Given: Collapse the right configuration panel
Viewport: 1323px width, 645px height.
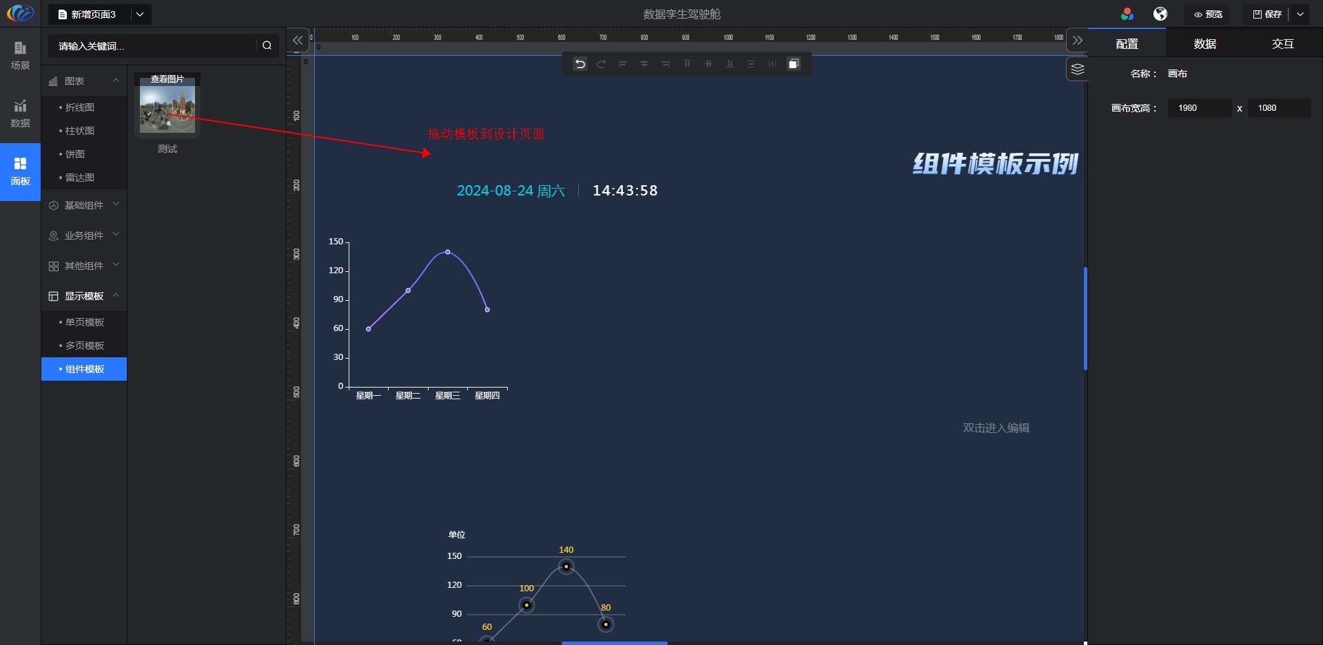Looking at the screenshot, I should (x=1078, y=41).
